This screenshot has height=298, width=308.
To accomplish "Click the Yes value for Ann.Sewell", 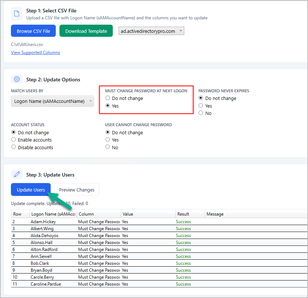I will pyautogui.click(x=125, y=256).
